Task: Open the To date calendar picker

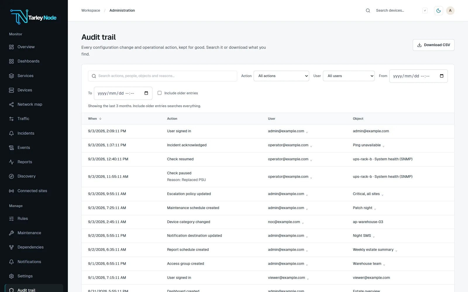Action: tap(146, 93)
